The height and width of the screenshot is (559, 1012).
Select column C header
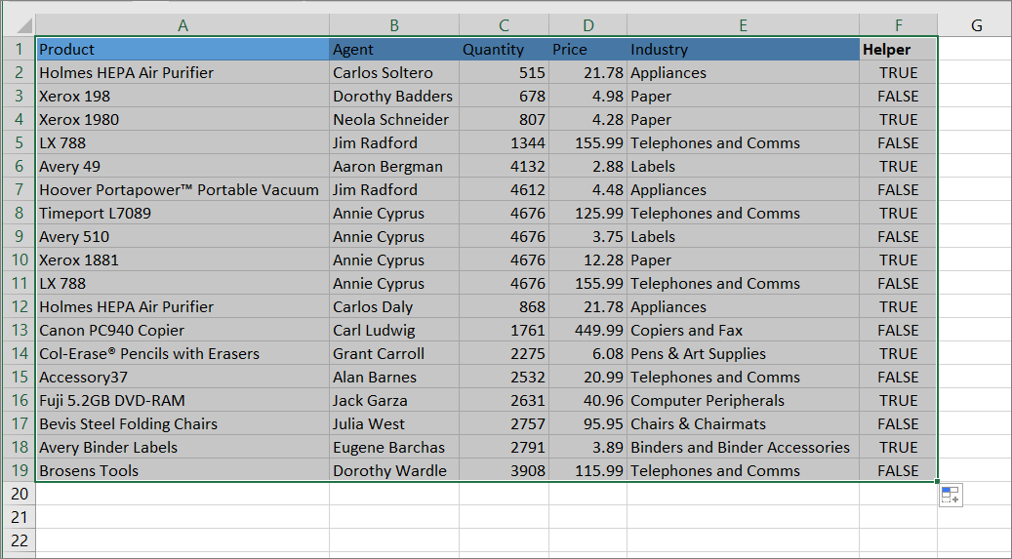[505, 25]
